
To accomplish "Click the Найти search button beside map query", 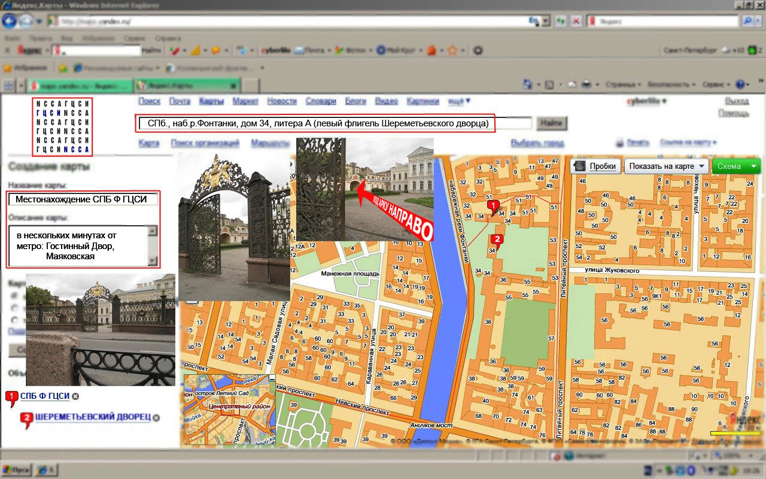I will (x=551, y=123).
